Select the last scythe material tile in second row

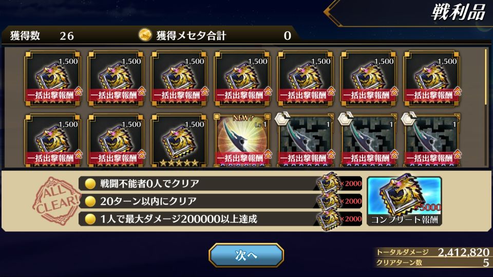(432, 140)
